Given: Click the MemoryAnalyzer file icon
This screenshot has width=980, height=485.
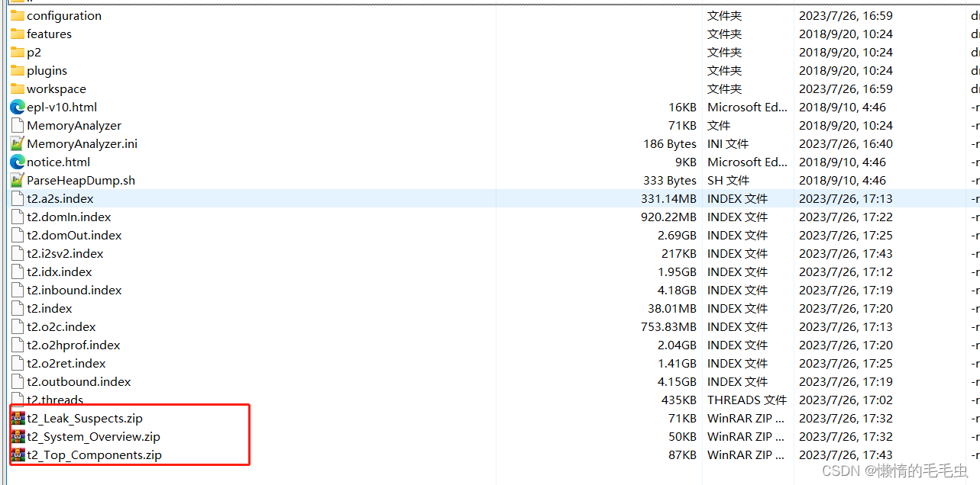Looking at the screenshot, I should [x=17, y=125].
